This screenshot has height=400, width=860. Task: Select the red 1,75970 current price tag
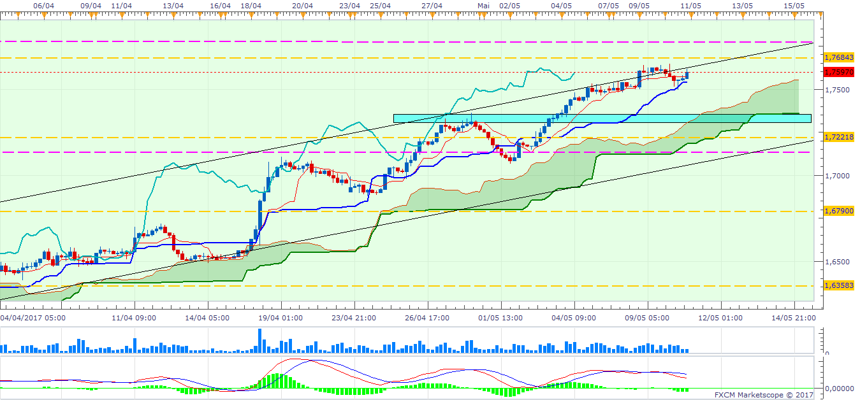(x=838, y=73)
